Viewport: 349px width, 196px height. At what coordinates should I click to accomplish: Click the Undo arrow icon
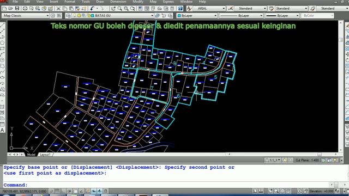(92, 9)
